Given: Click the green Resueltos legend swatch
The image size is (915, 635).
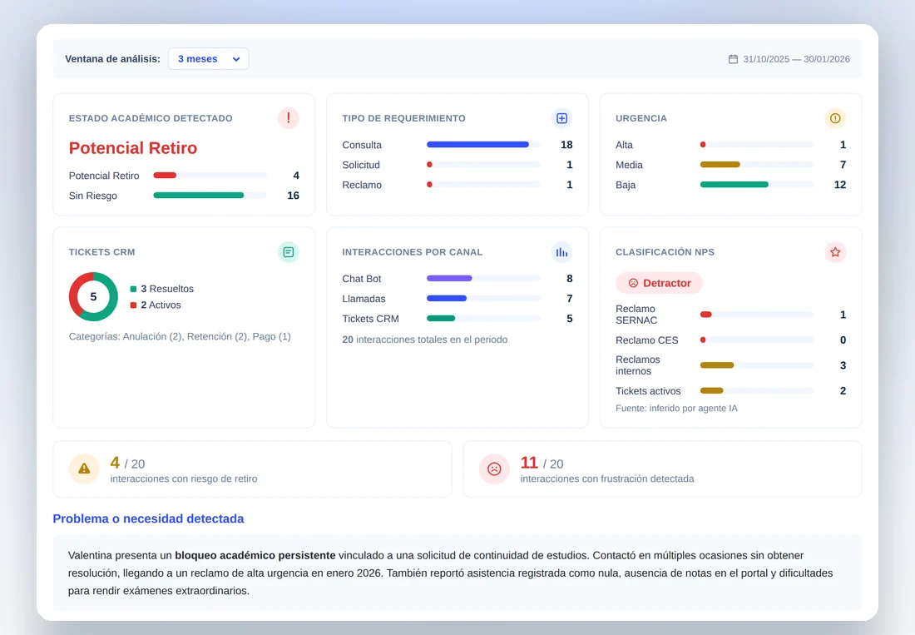Looking at the screenshot, I should (x=134, y=289).
